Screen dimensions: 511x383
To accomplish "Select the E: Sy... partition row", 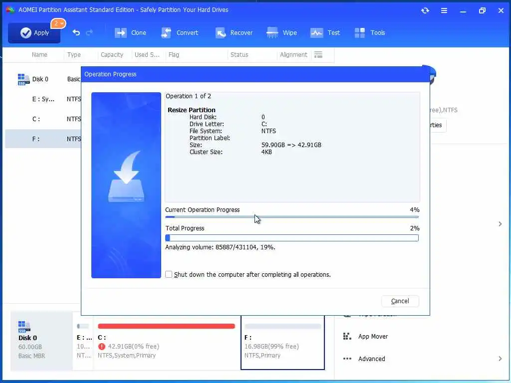I will coord(43,99).
